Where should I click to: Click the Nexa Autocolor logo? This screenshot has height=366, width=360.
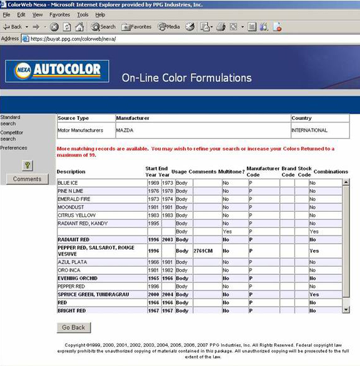tap(57, 71)
